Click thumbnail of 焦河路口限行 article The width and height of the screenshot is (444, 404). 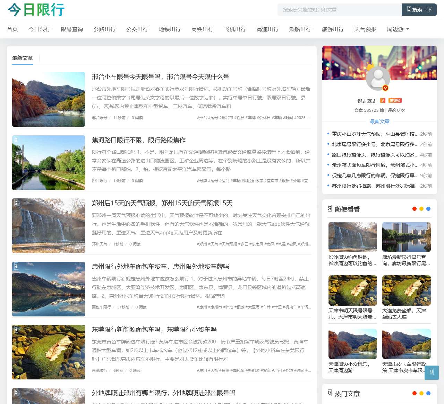[x=49, y=163]
